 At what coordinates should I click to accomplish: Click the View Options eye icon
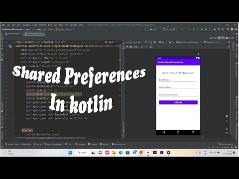(x=127, y=47)
